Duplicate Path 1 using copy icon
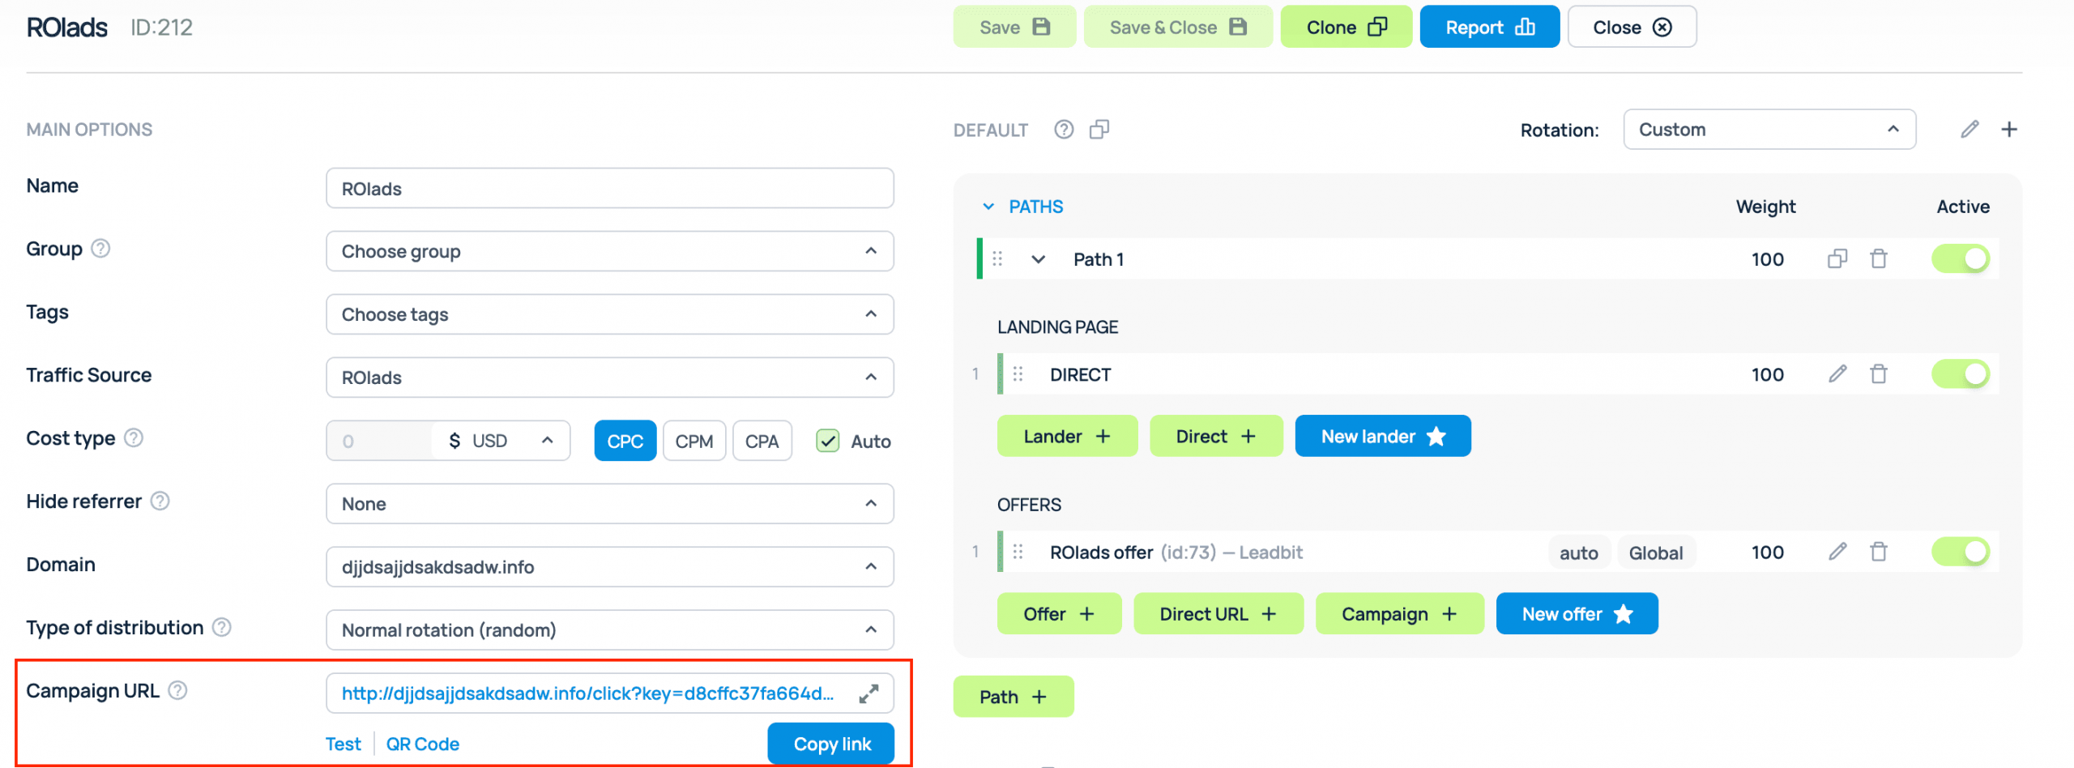 [x=1837, y=259]
